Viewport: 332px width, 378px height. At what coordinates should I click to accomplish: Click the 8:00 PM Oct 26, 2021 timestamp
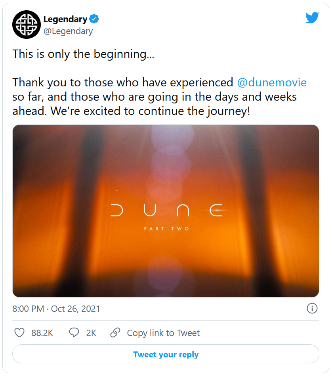click(56, 309)
